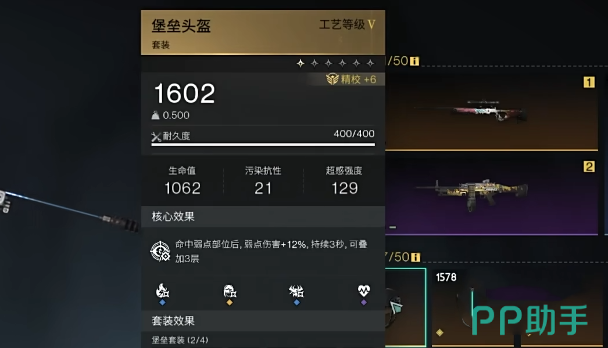
Task: Open the info icon next to lower /50 counter
Action: click(415, 257)
